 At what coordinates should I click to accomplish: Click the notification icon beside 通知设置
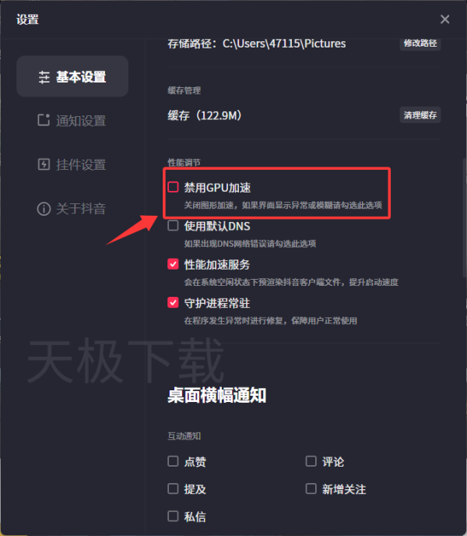44,120
